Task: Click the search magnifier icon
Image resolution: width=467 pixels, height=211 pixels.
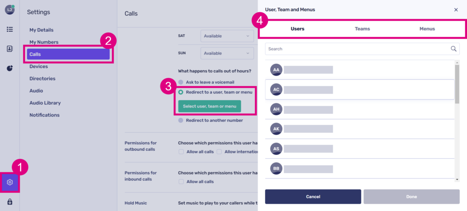Action: click(453, 49)
